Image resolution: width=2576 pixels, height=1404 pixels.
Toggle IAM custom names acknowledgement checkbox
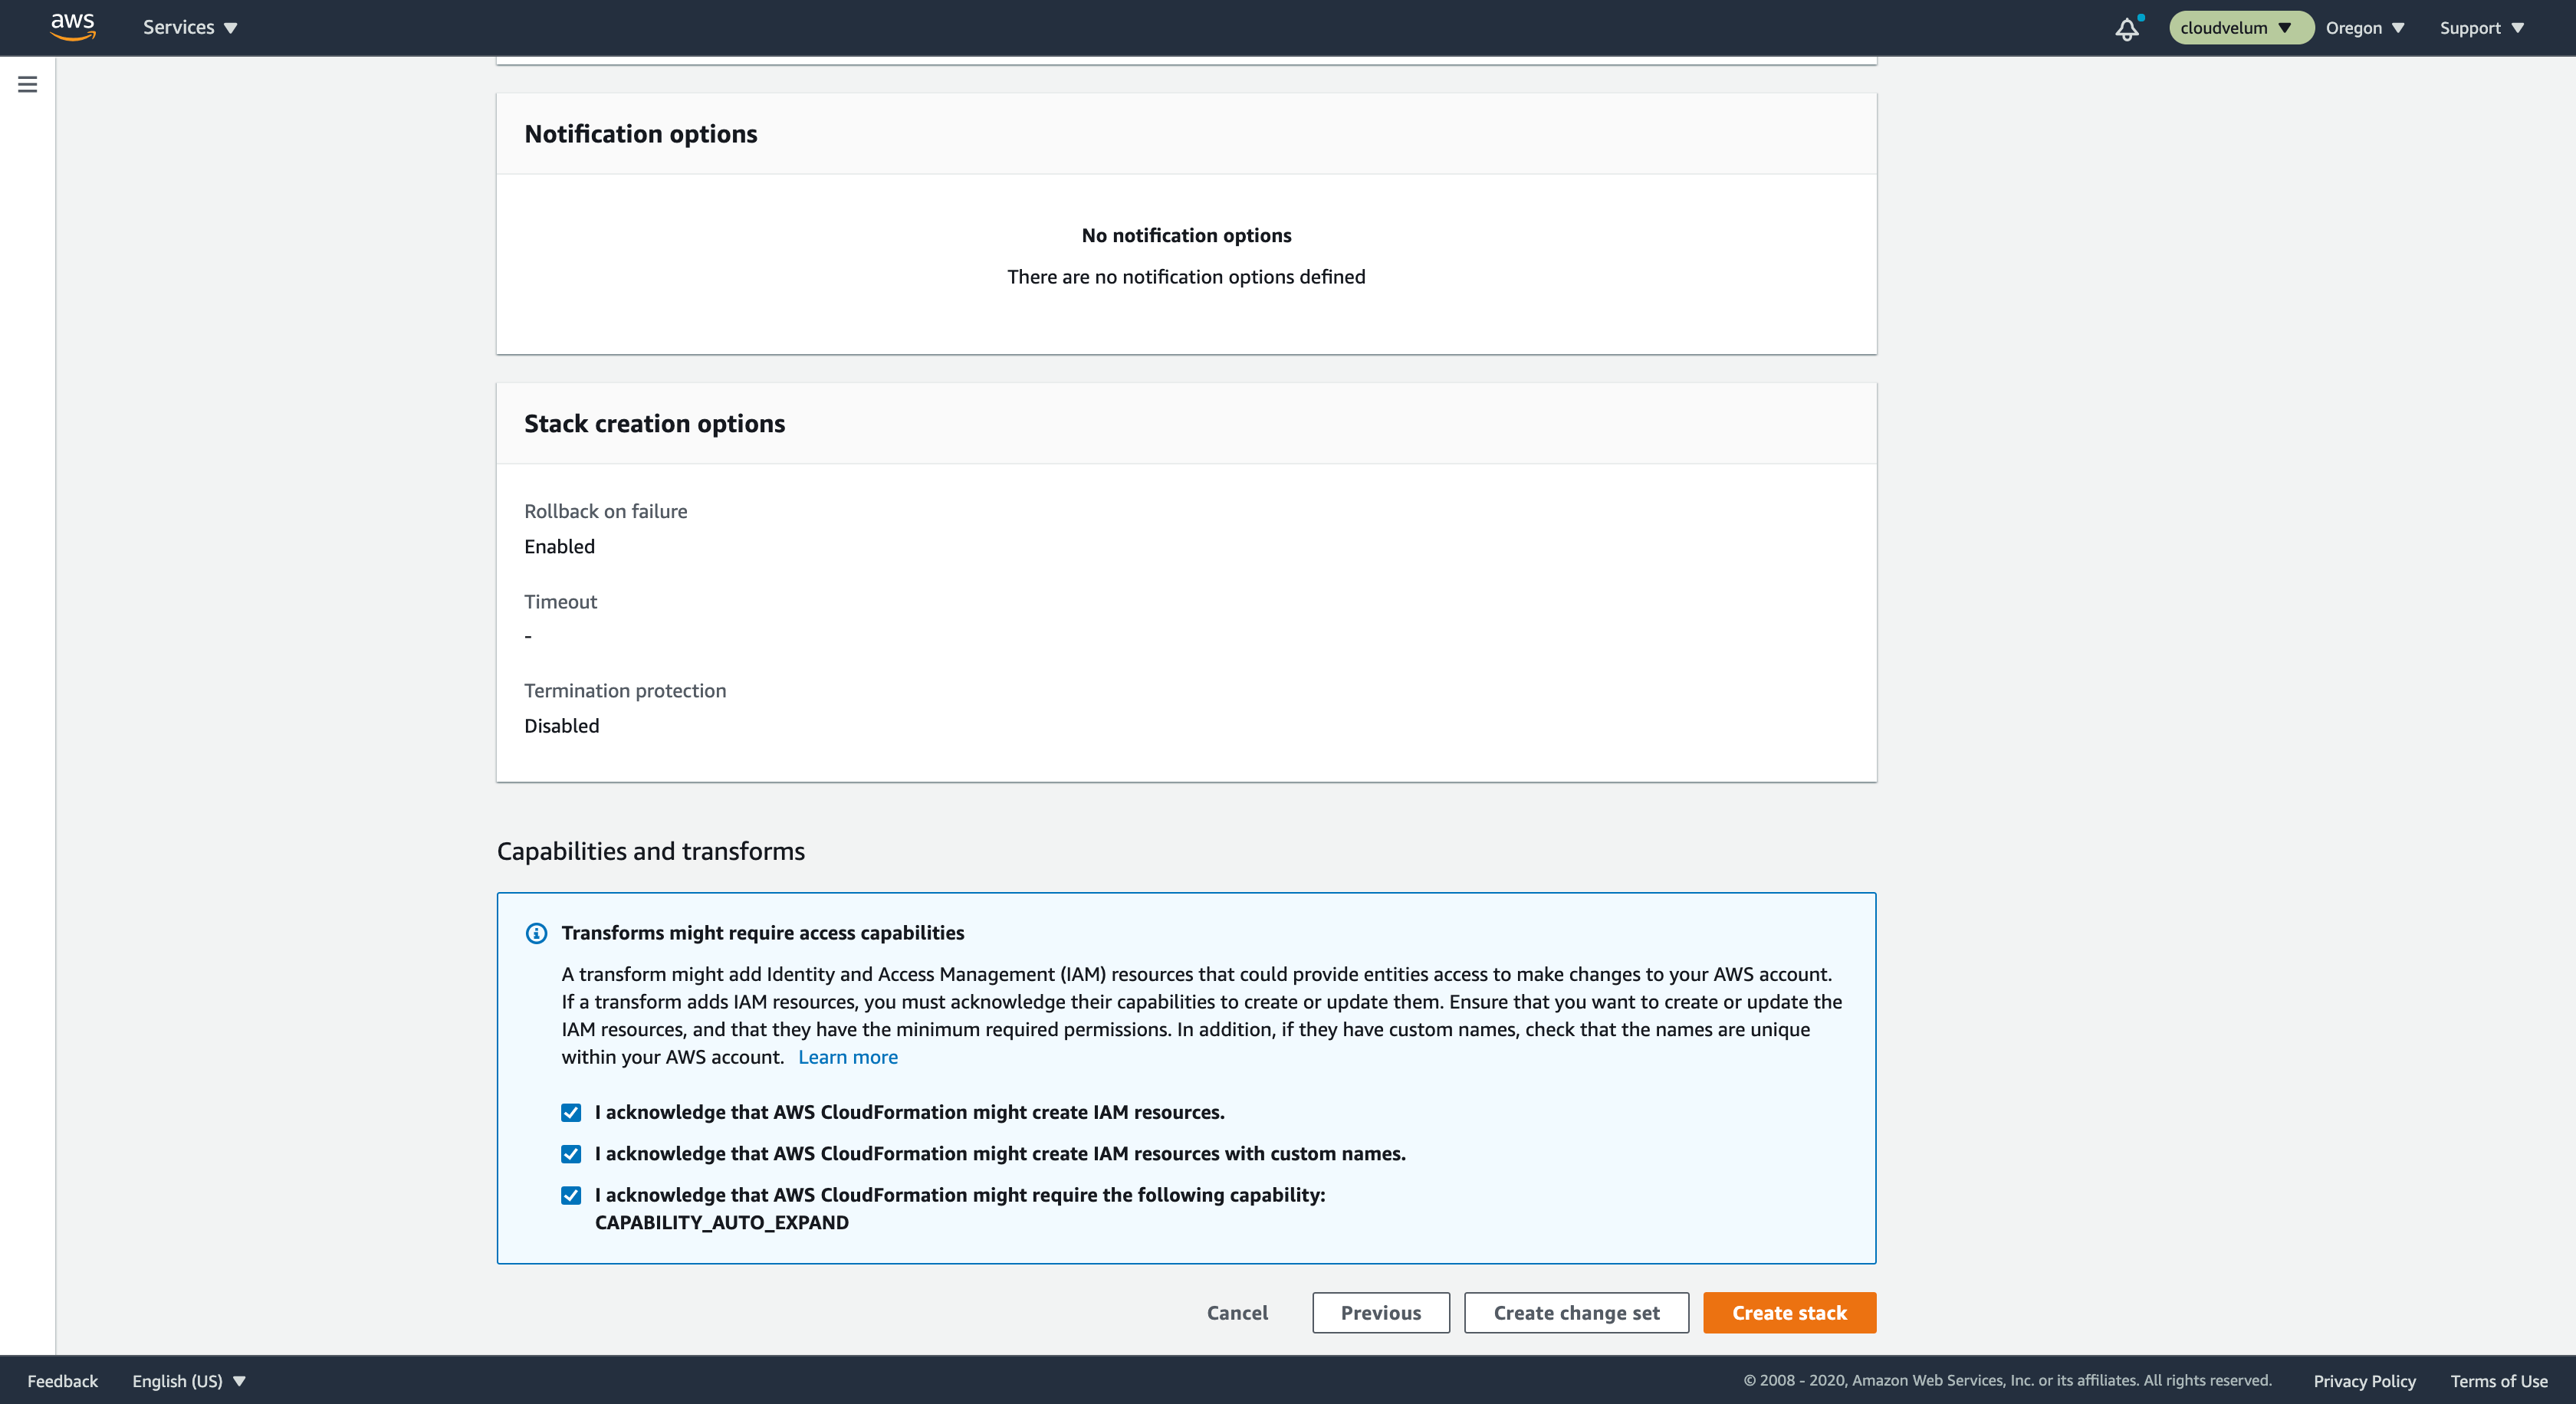click(570, 1153)
